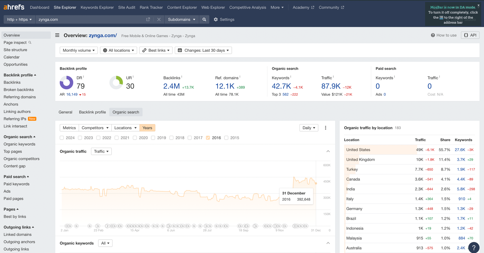The image size is (484, 253).
Task: Open All locations dropdown
Action: [x=119, y=50]
